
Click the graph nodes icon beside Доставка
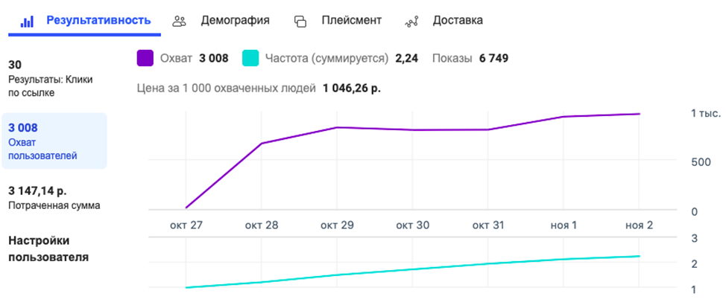(412, 21)
